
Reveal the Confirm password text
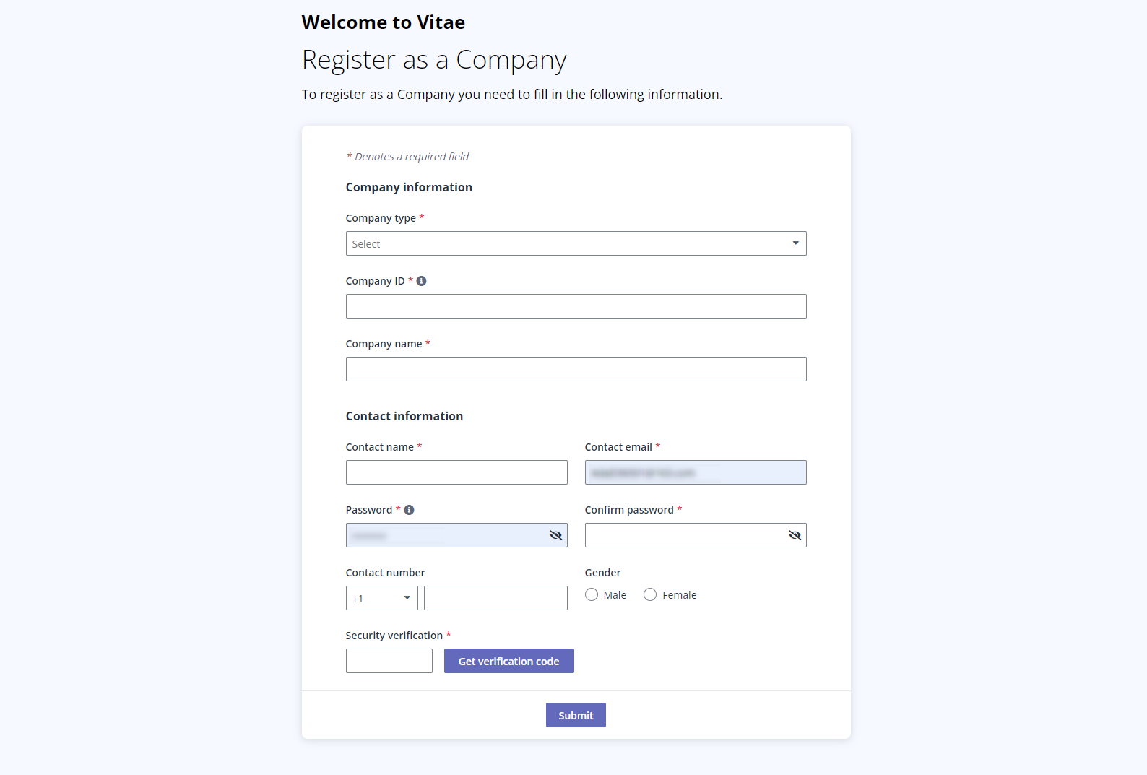click(795, 535)
